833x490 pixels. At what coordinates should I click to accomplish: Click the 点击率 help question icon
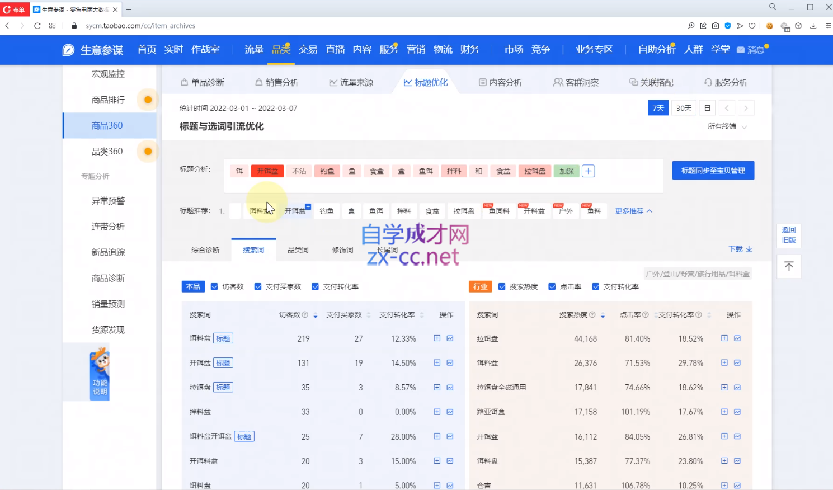tap(645, 315)
